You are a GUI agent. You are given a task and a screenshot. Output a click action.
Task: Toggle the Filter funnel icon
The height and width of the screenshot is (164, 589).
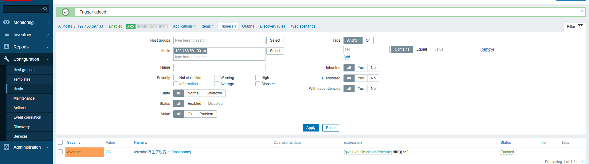click(x=580, y=26)
